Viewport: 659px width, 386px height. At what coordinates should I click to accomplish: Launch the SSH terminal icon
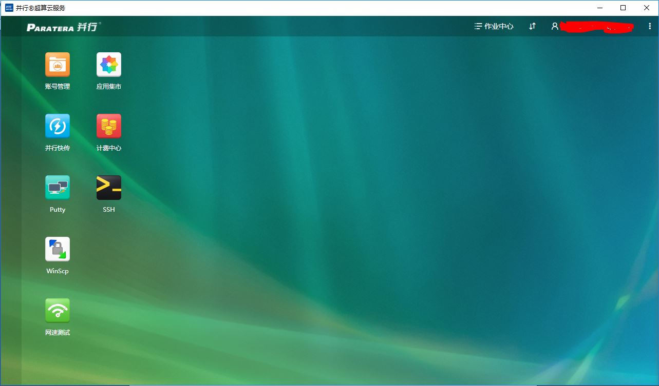(109, 188)
